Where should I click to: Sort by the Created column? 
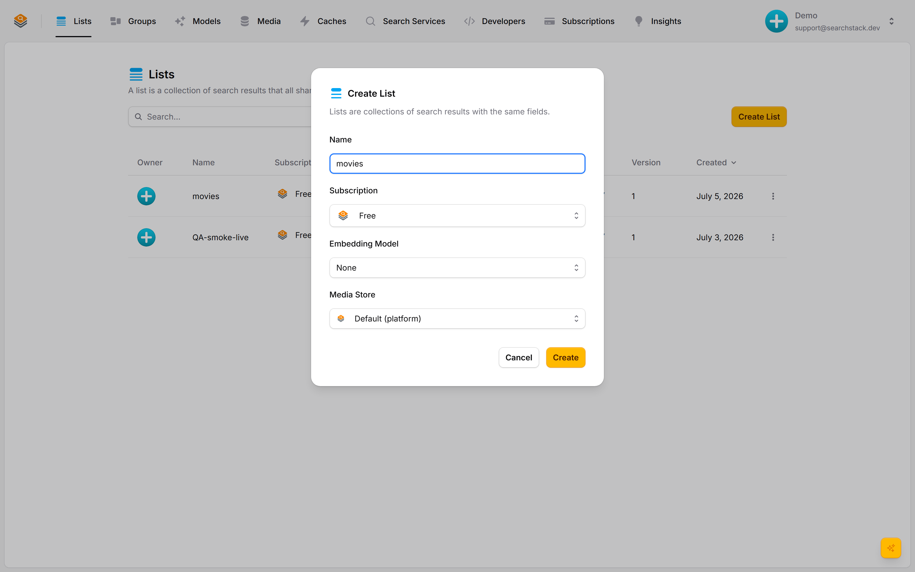click(x=716, y=162)
